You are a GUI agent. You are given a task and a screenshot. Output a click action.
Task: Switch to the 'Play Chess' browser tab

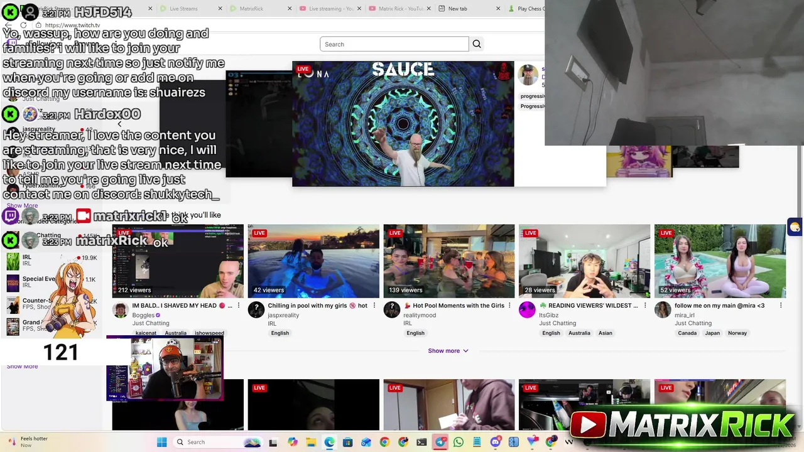525,9
